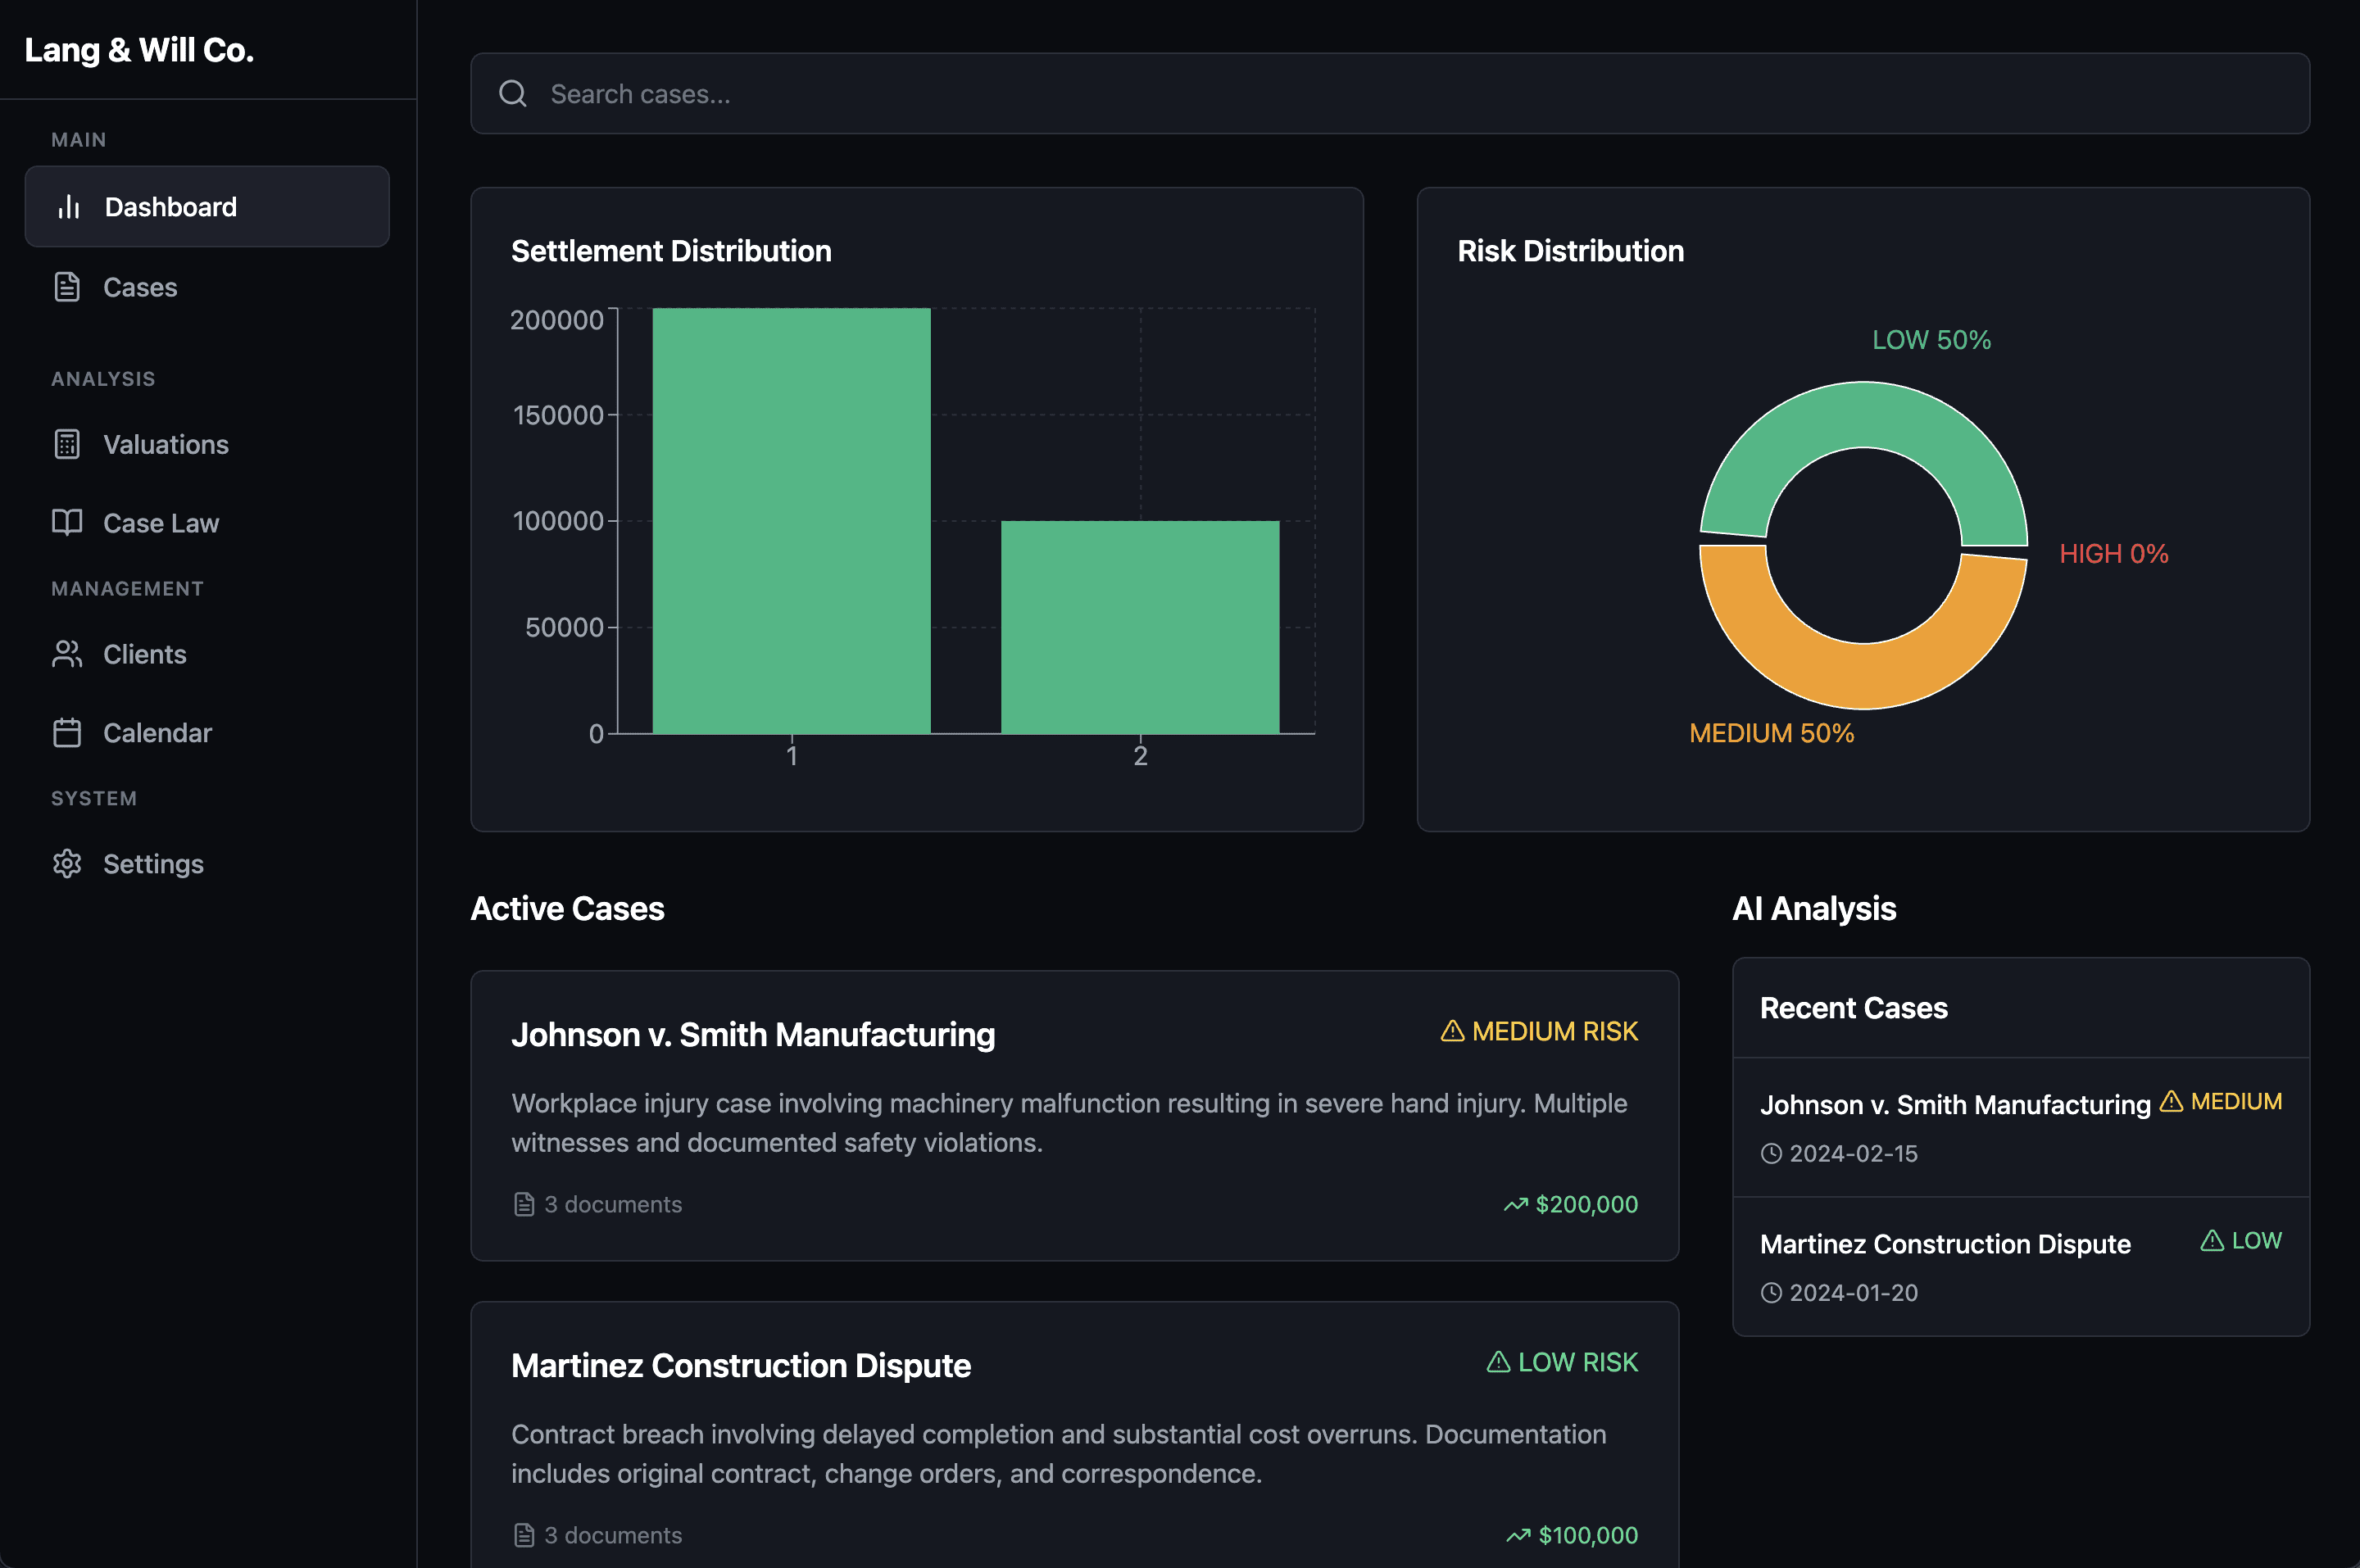This screenshot has height=1568, width=2360.
Task: Focus the Search cases input field
Action: click(x=1390, y=94)
